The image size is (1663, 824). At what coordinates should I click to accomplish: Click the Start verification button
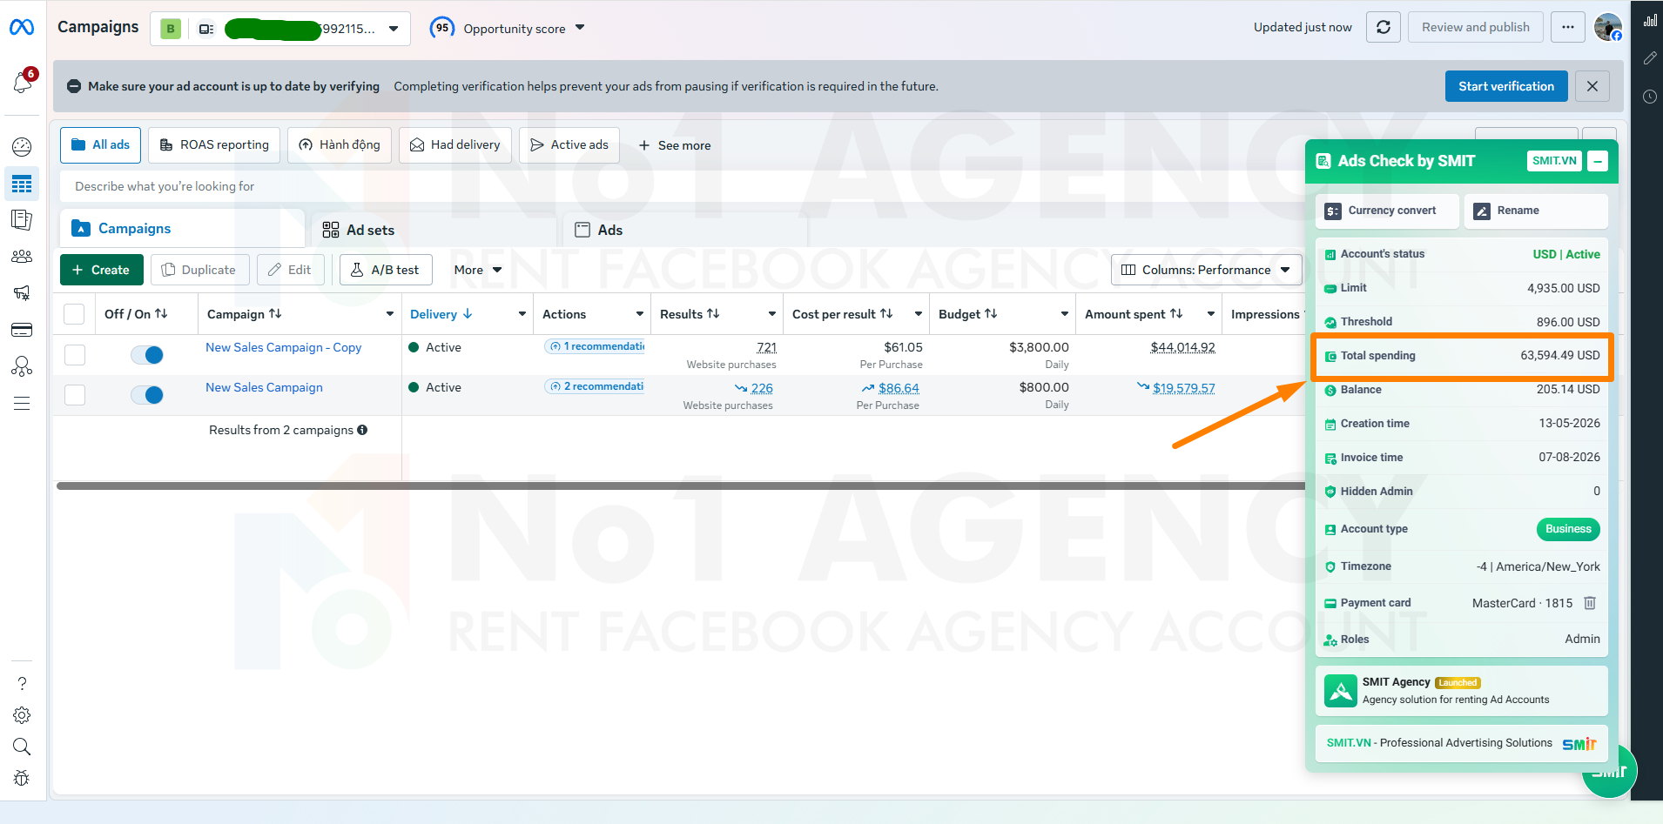click(1506, 86)
